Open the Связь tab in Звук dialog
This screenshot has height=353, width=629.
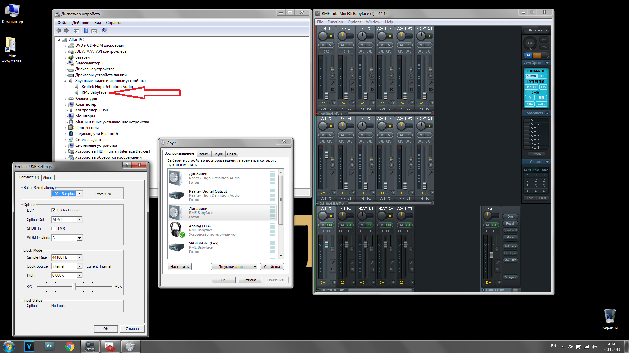click(232, 154)
